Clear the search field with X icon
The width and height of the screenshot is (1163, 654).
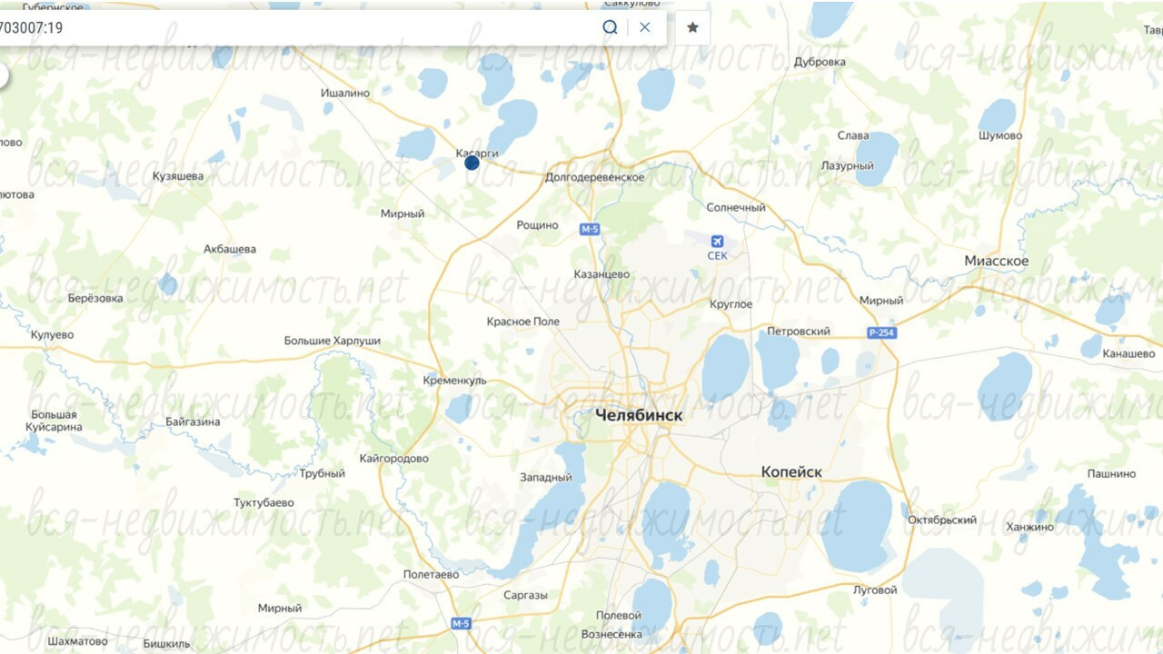click(x=645, y=27)
